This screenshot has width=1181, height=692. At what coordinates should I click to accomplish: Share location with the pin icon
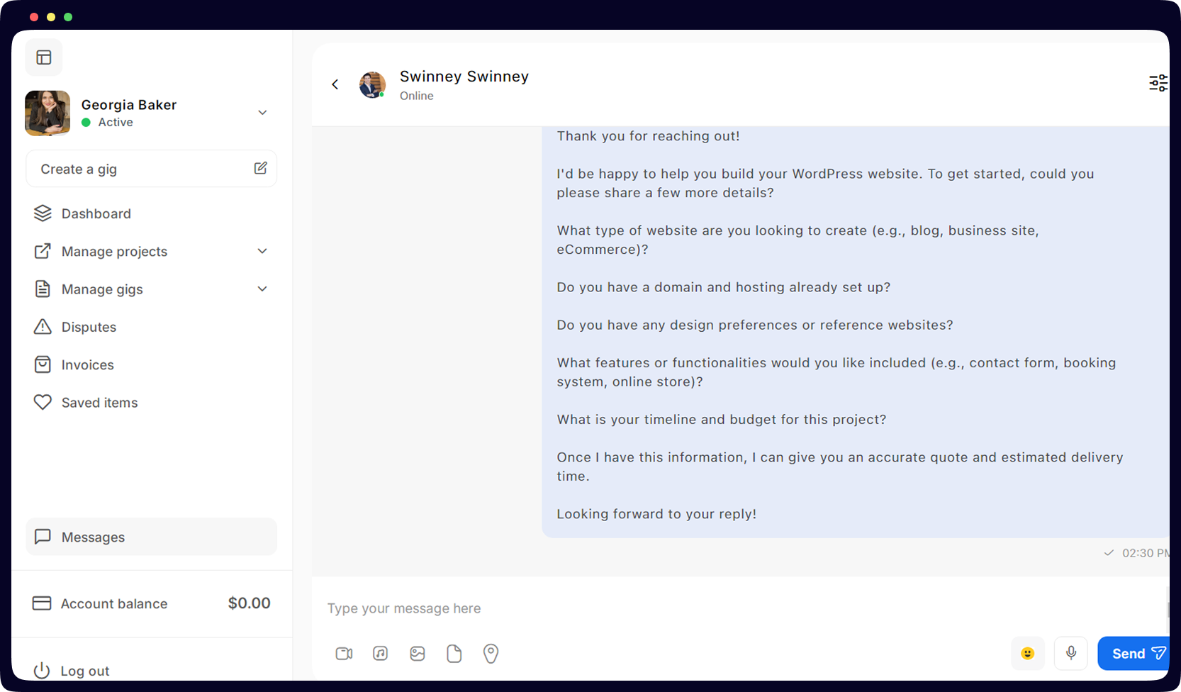pos(491,653)
